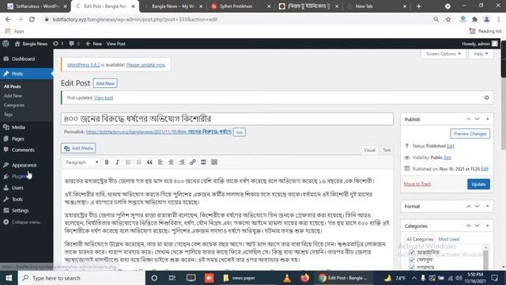
Task: Reload the browser page
Action: (32, 19)
